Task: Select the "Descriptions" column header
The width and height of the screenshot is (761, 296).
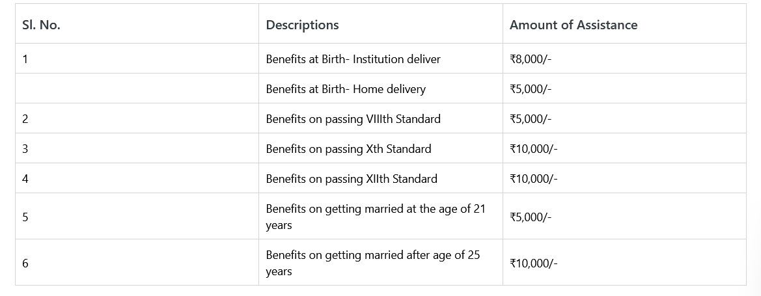Action: pos(302,25)
